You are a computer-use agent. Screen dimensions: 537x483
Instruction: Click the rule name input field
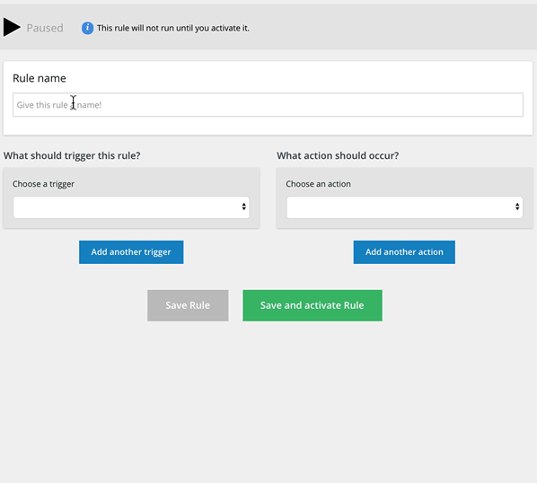[268, 105]
